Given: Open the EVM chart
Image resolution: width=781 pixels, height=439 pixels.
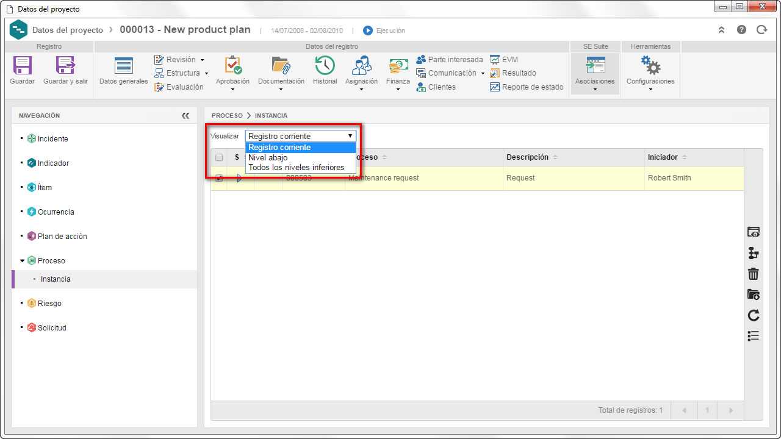Looking at the screenshot, I should click(x=504, y=60).
